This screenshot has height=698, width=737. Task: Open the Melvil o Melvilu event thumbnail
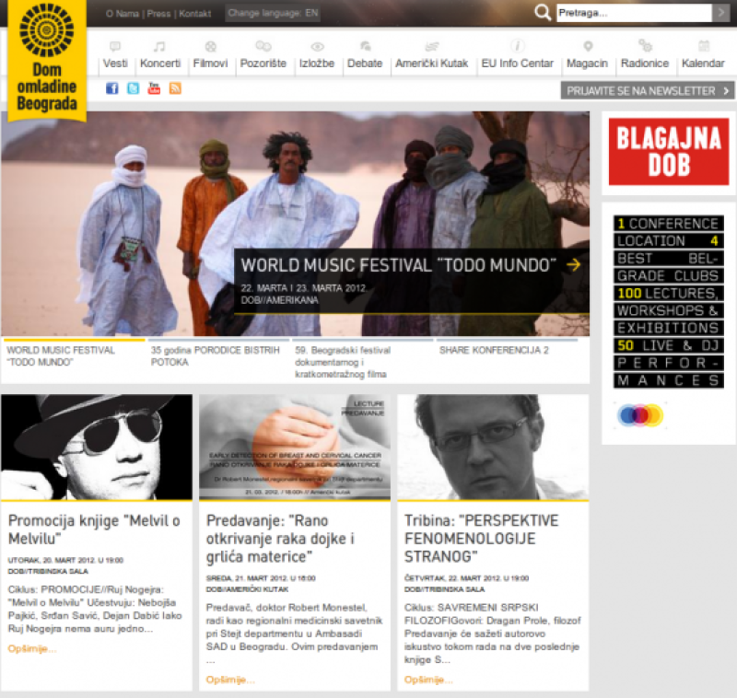(97, 448)
